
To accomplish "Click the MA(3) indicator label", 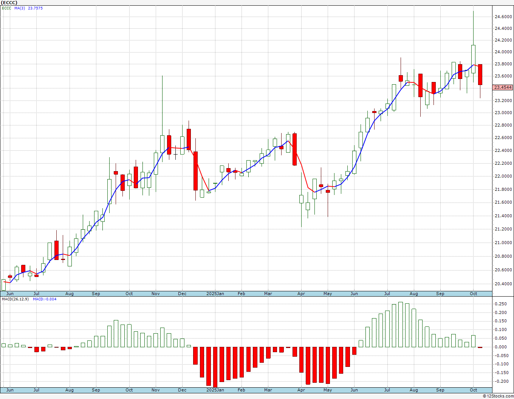I will tap(20, 8).
